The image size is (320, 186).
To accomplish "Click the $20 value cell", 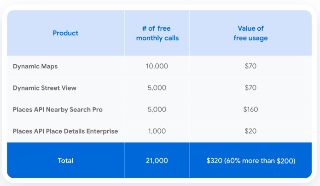I will 251,131.
